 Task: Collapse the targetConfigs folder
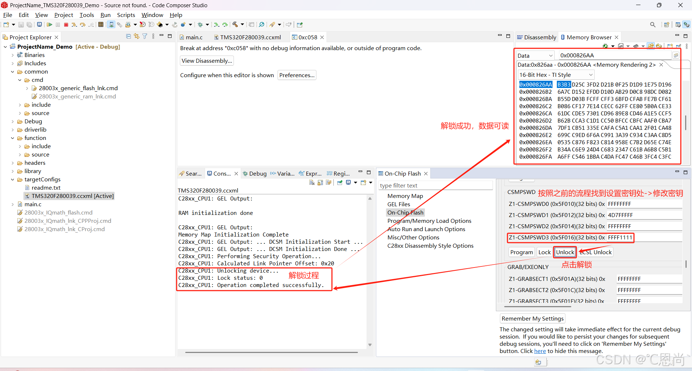coord(13,180)
